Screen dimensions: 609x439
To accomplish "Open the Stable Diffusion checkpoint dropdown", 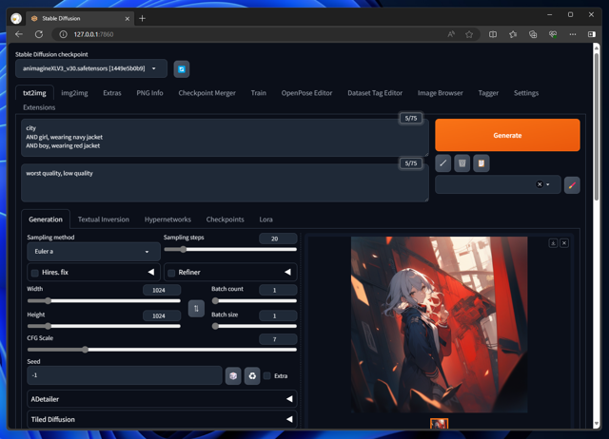I will pyautogui.click(x=91, y=68).
